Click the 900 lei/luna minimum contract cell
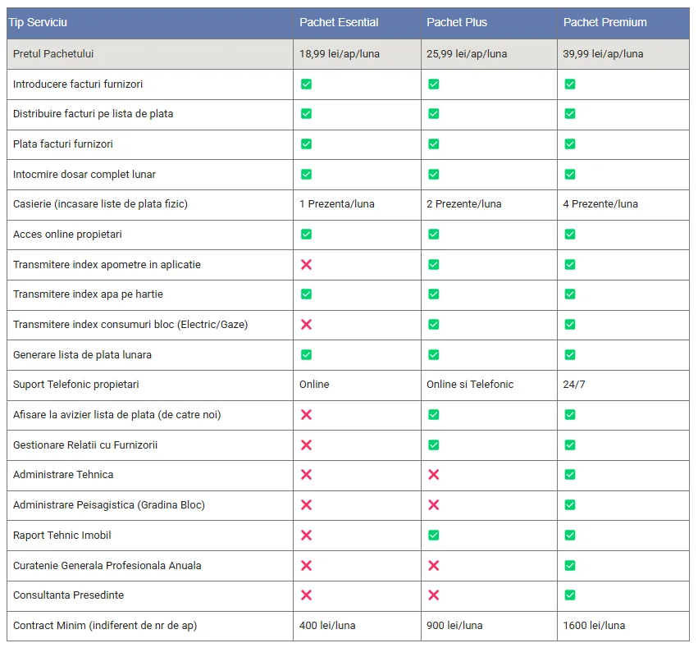This screenshot has height=652, width=698. [x=454, y=625]
